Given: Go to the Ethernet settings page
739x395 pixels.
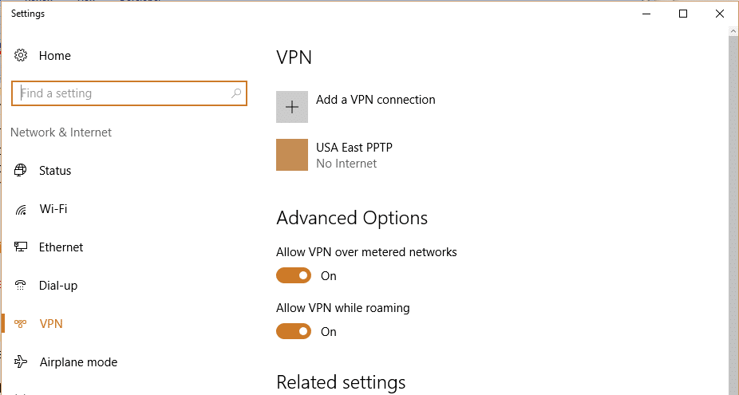Looking at the screenshot, I should click(x=61, y=247).
